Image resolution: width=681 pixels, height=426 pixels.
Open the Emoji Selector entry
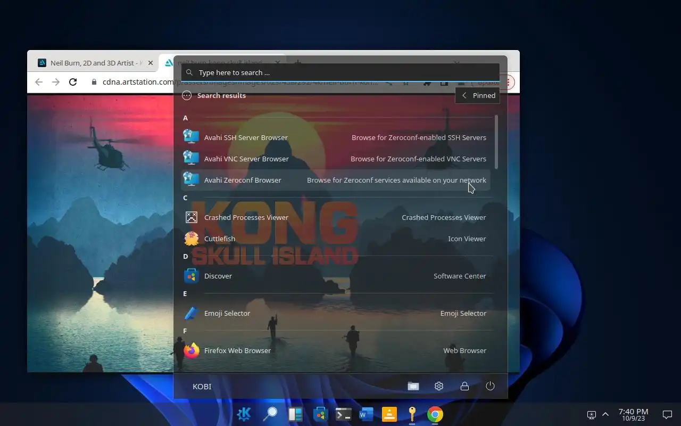[336, 313]
